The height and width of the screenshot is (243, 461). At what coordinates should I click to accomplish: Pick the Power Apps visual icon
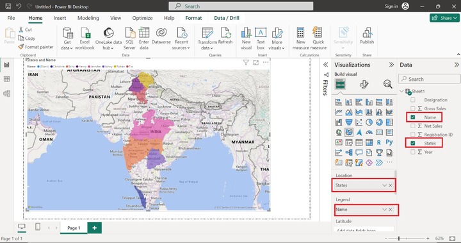pyautogui.click(x=369, y=162)
